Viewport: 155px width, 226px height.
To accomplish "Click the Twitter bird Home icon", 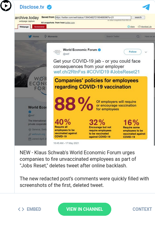I will tap(30, 36).
